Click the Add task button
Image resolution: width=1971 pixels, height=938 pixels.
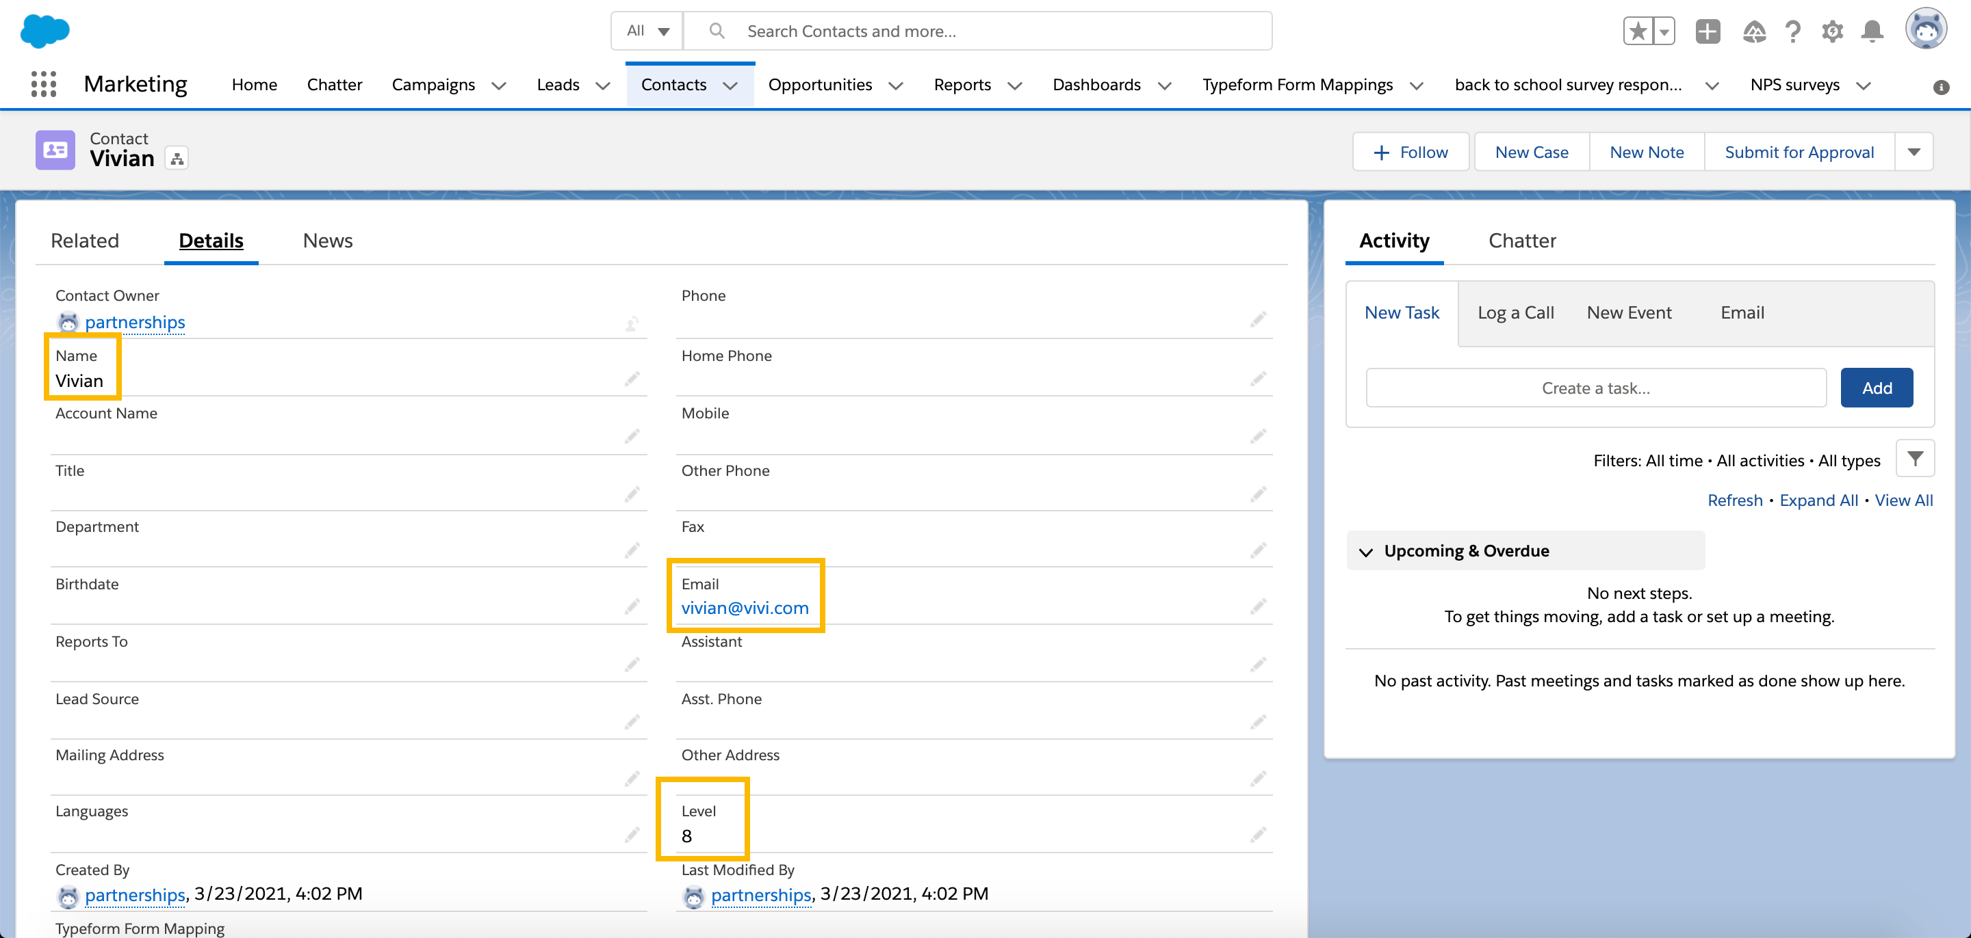[x=1877, y=388]
